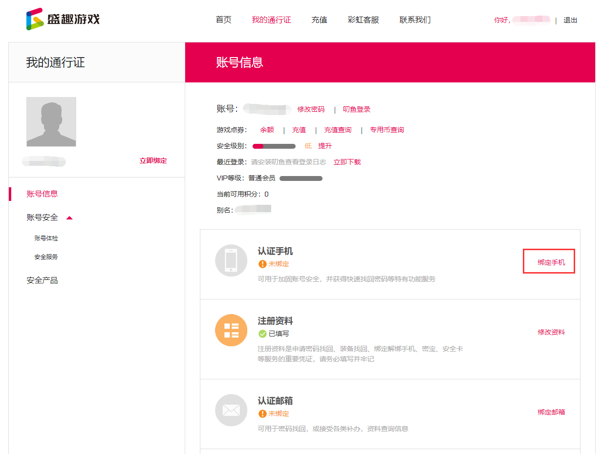This screenshot has height=454, width=603.
Task: Go to 彩虹客服 in top navigation
Action: [x=363, y=20]
